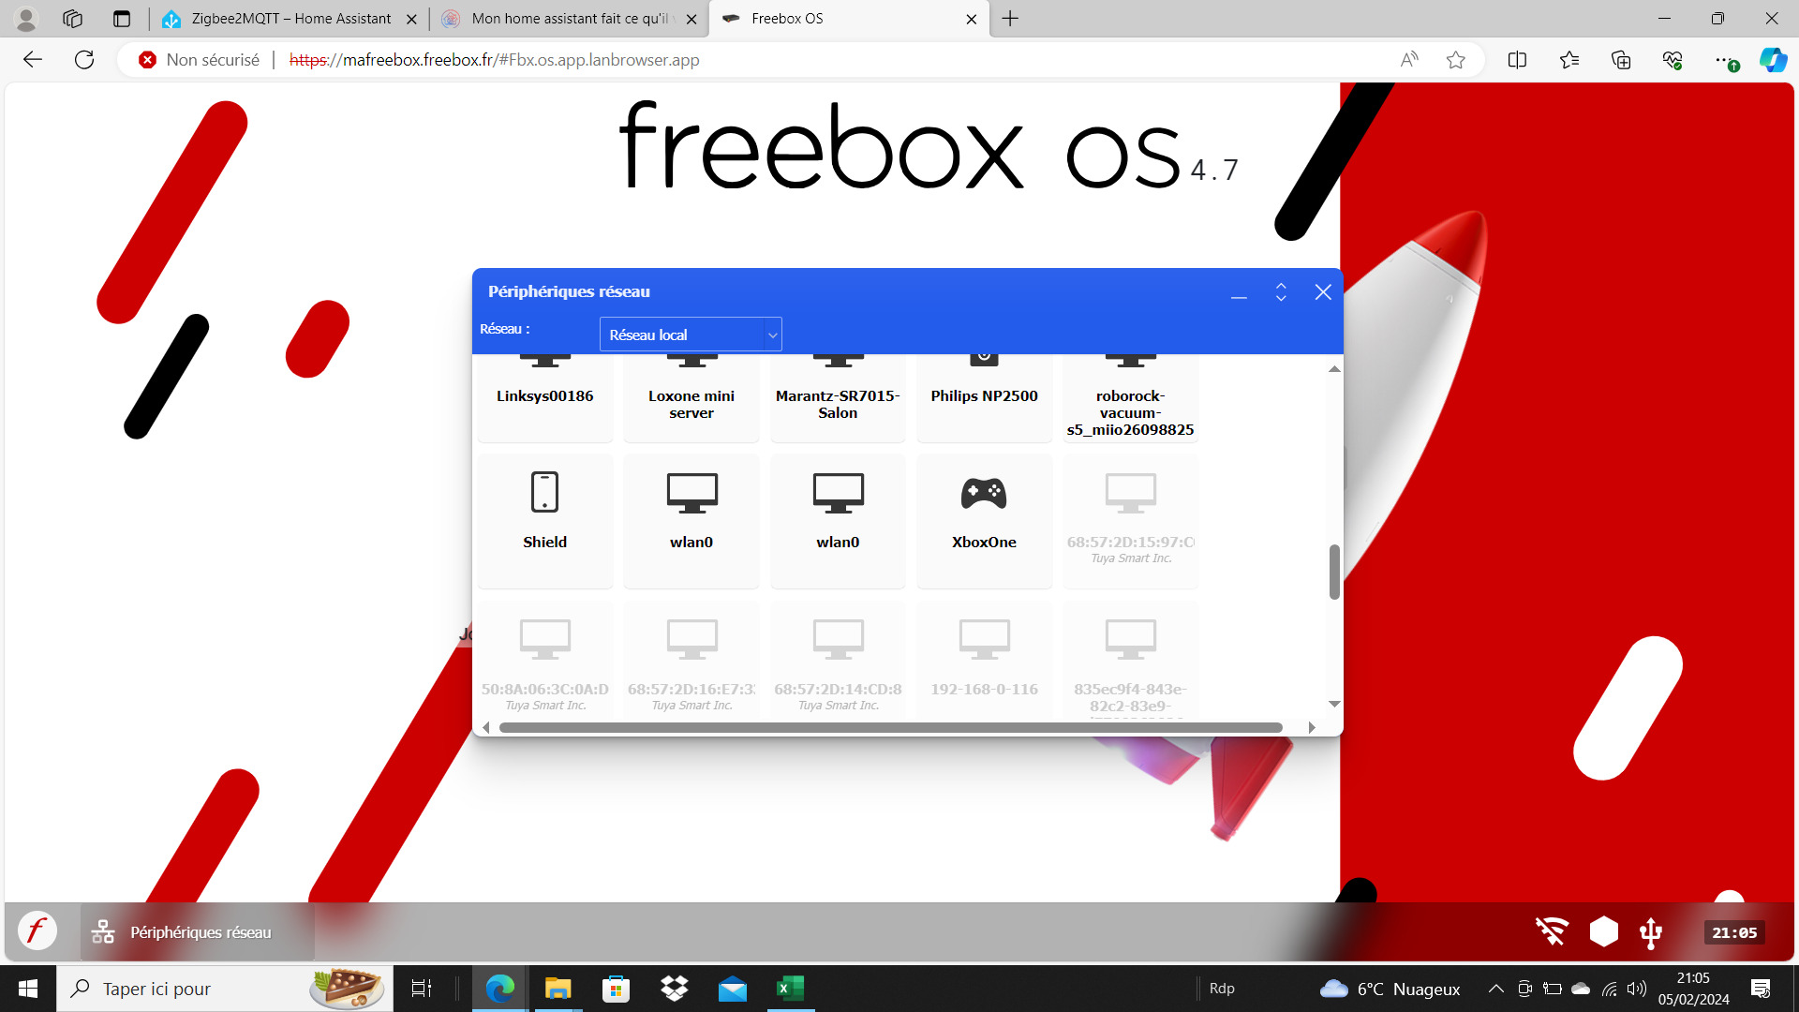Open Excel from taskbar
This screenshot has height=1012, width=1799.
791,989
